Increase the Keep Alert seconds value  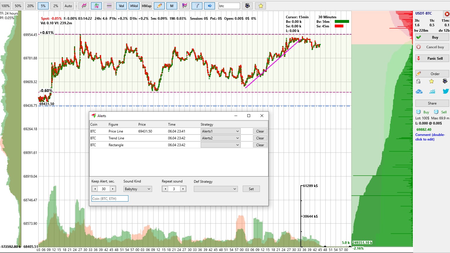tap(113, 189)
